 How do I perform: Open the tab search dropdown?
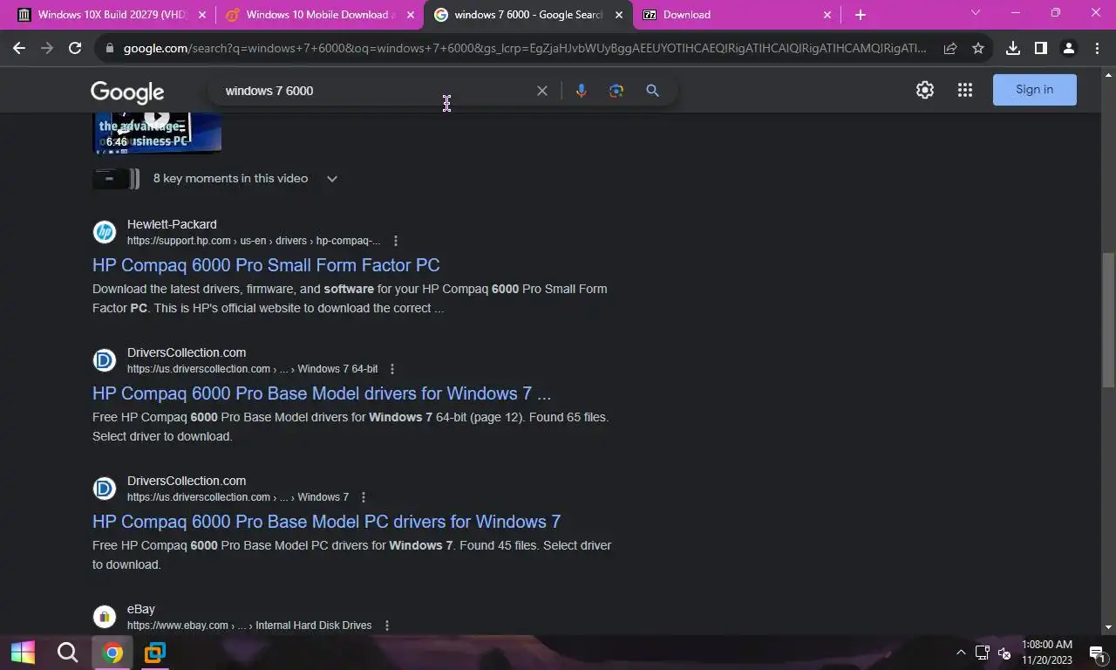pyautogui.click(x=976, y=13)
